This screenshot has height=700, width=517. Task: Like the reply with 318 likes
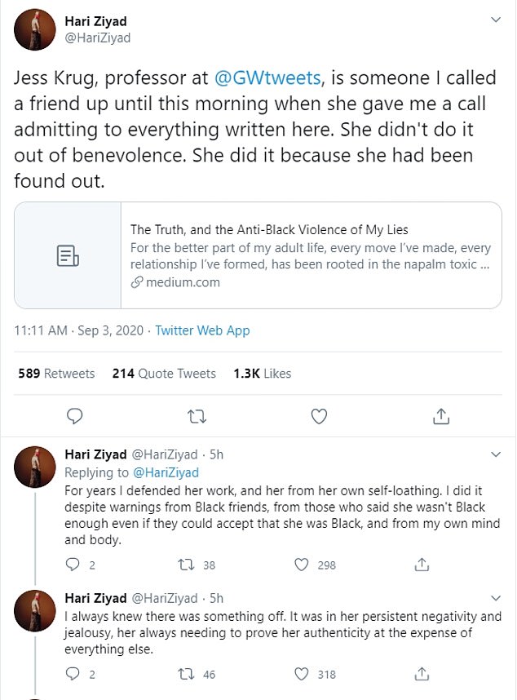[x=302, y=673]
